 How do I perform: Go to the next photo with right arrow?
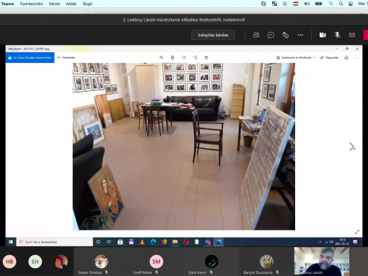tap(352, 147)
